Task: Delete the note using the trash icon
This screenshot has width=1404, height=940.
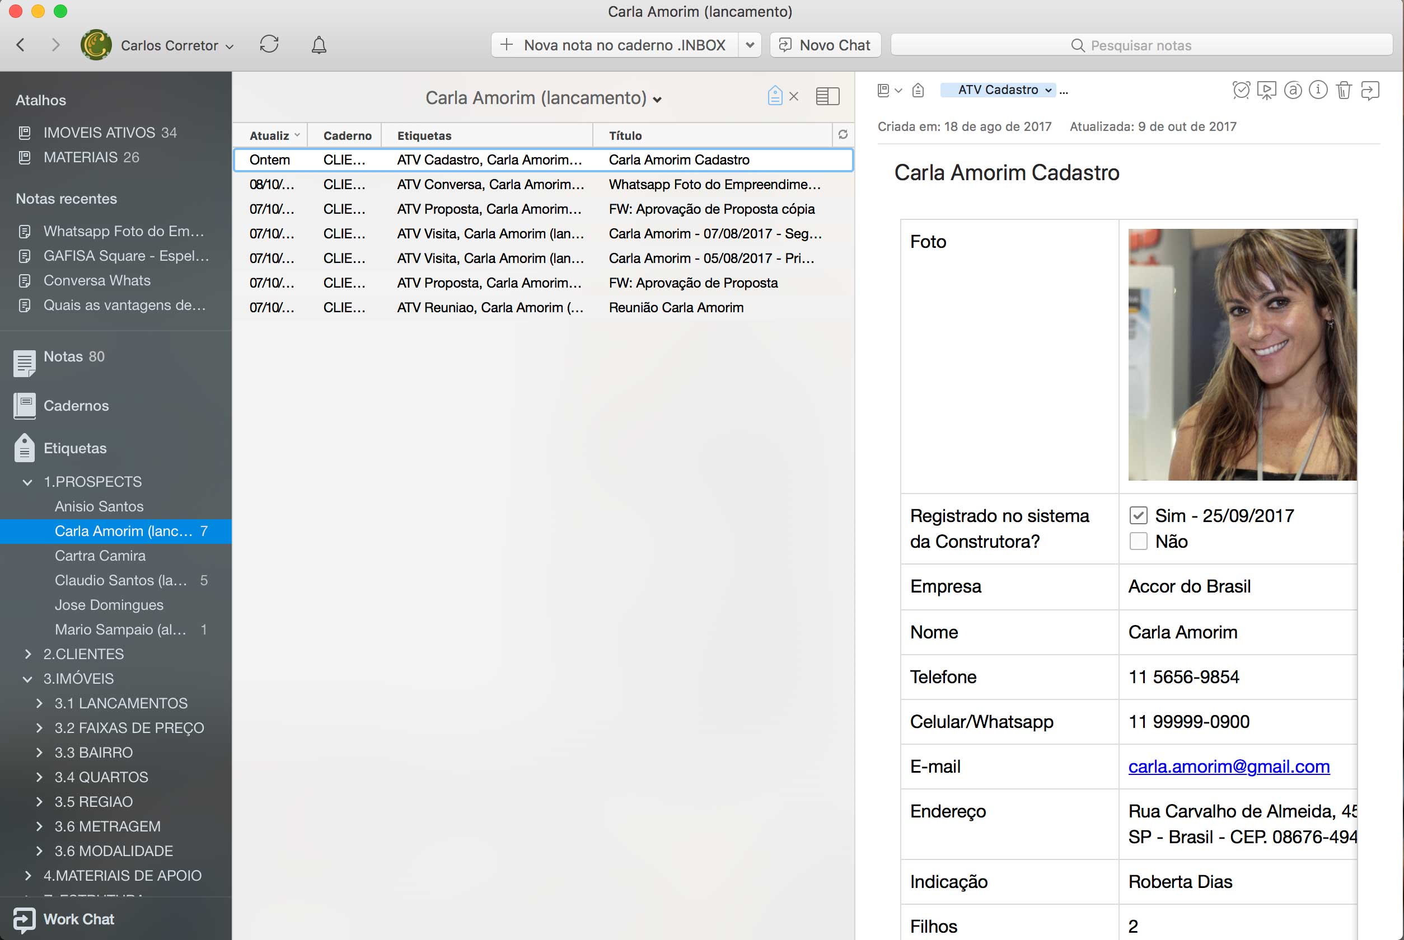Action: pyautogui.click(x=1344, y=90)
